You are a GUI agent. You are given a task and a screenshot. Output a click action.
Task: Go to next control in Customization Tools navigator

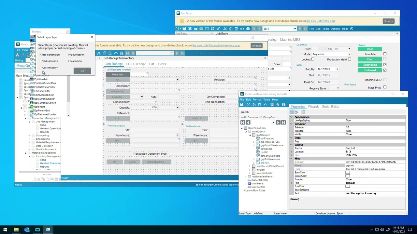coord(278,122)
